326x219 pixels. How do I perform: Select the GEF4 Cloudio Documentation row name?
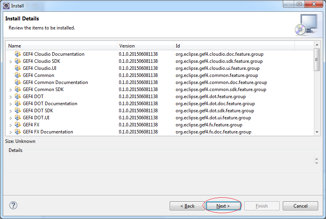point(54,54)
